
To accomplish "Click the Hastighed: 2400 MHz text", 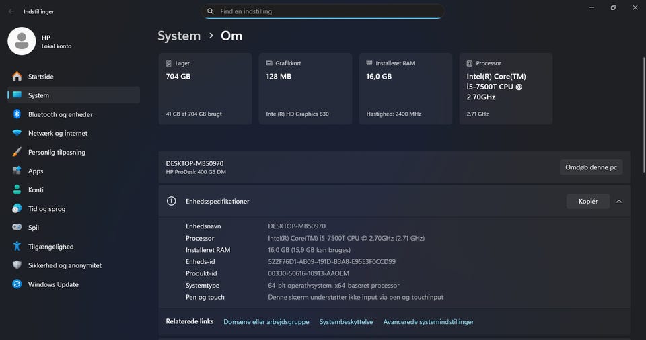I will [x=394, y=114].
